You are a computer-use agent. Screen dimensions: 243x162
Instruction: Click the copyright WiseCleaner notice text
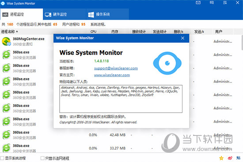pyautogui.click(x=98, y=122)
